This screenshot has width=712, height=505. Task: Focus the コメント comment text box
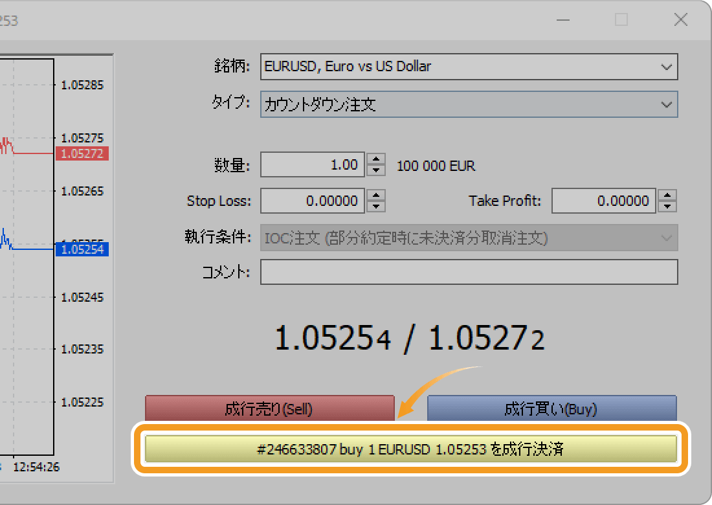pos(469,272)
